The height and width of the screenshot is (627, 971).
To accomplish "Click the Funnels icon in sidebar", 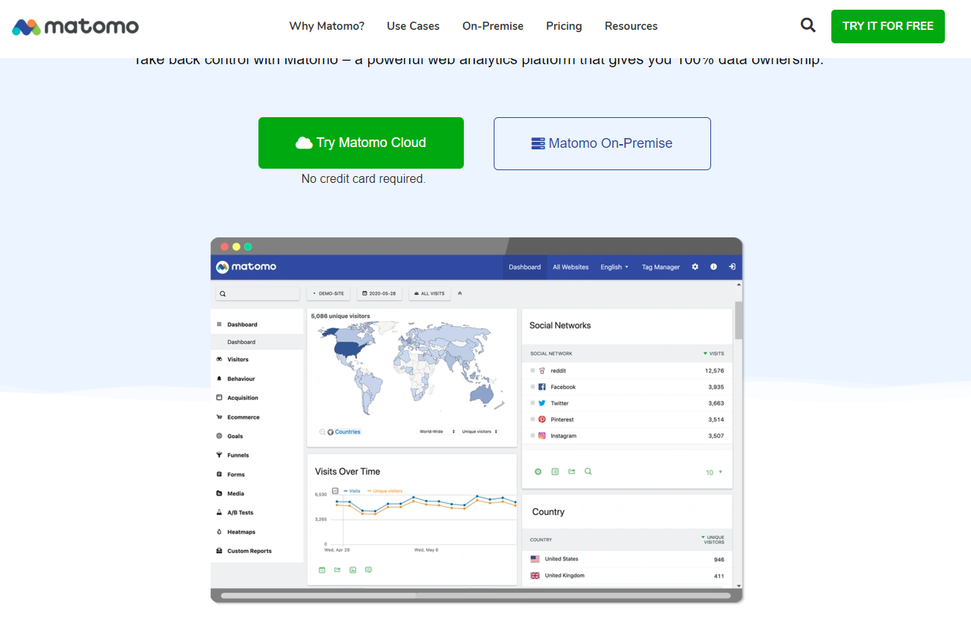I will (x=219, y=455).
